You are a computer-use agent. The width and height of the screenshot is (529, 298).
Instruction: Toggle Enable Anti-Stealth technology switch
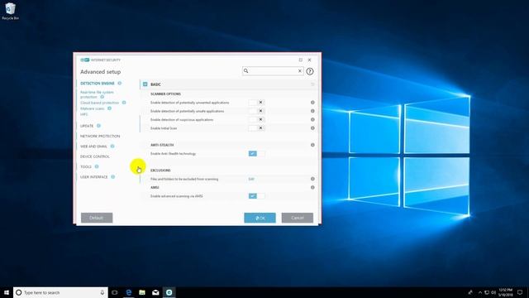(256, 154)
